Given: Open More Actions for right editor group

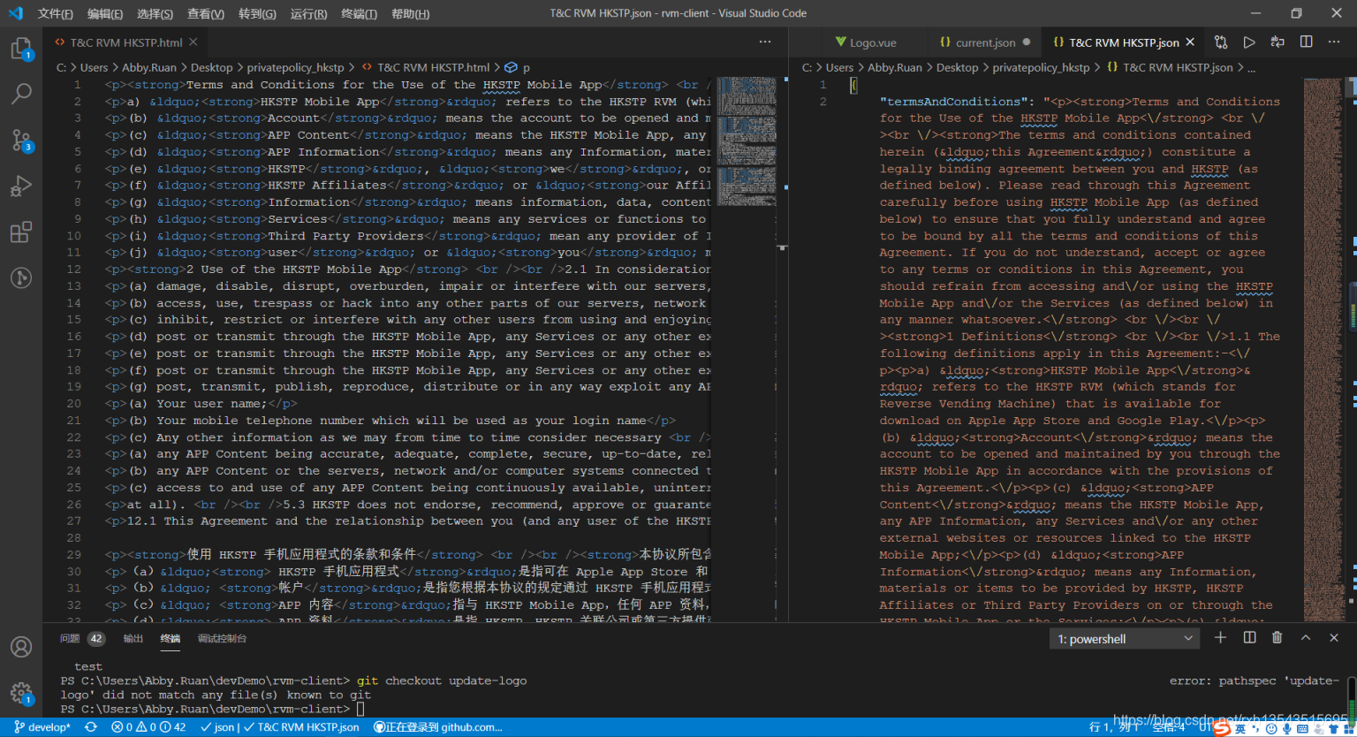Looking at the screenshot, I should [1335, 42].
